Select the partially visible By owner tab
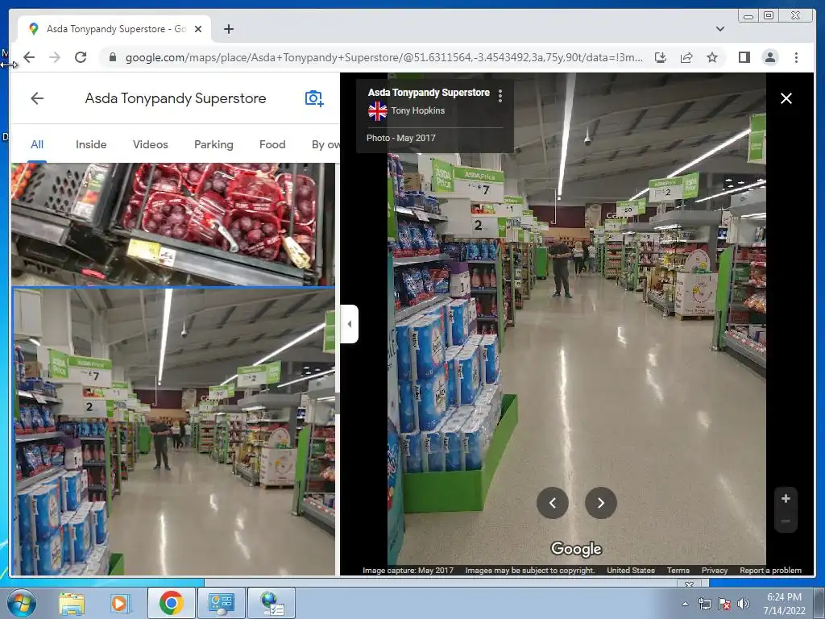The image size is (825, 619). (x=325, y=144)
